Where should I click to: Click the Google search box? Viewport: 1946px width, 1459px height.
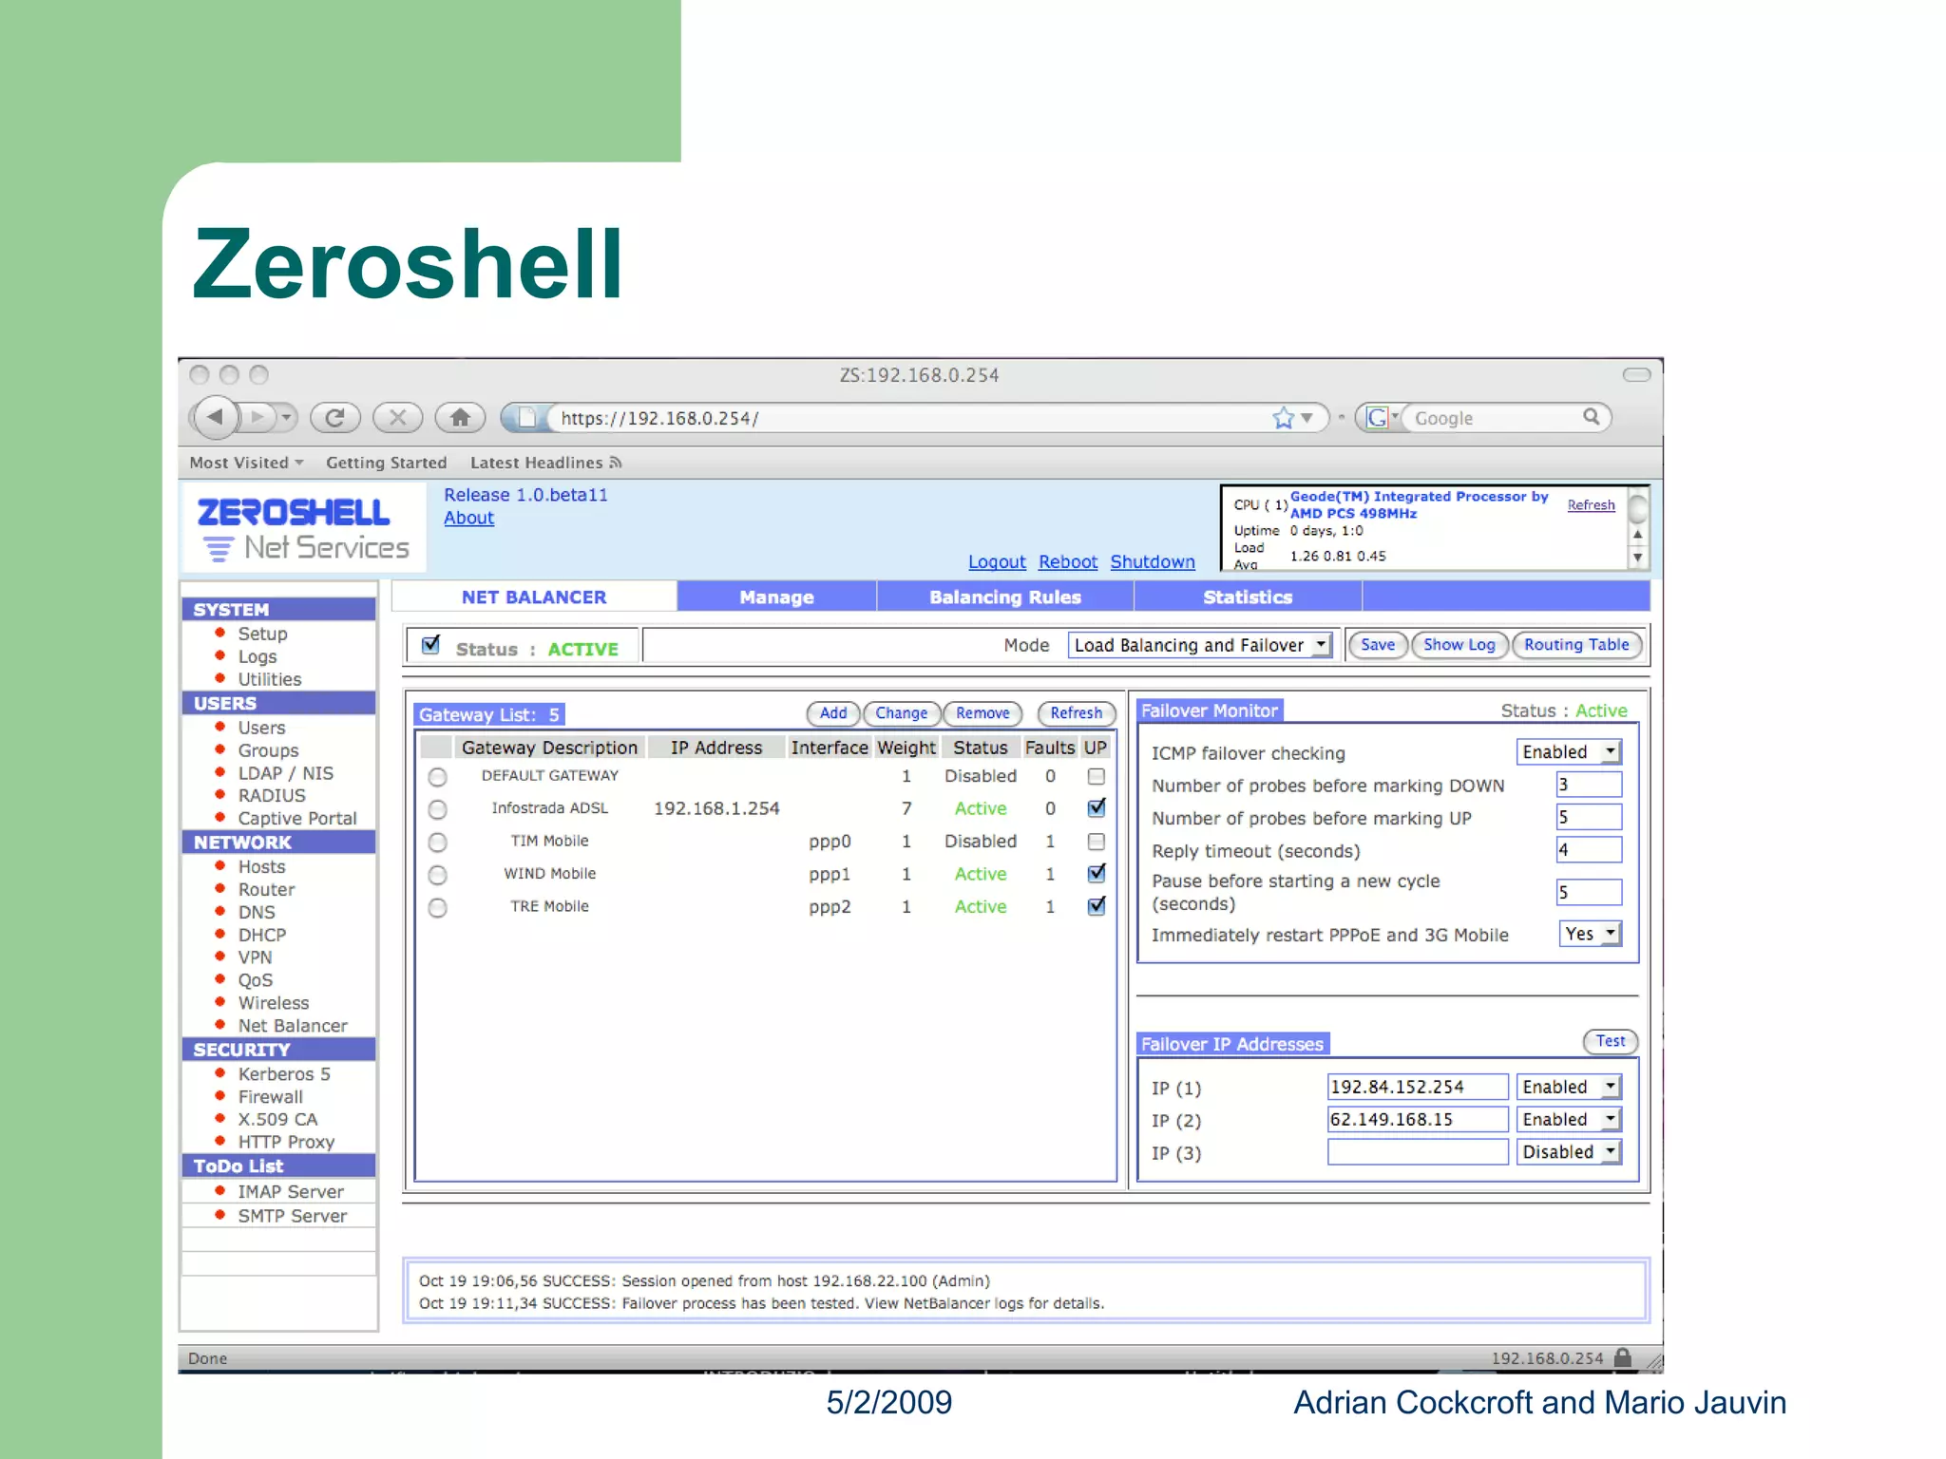pyautogui.click(x=1492, y=418)
